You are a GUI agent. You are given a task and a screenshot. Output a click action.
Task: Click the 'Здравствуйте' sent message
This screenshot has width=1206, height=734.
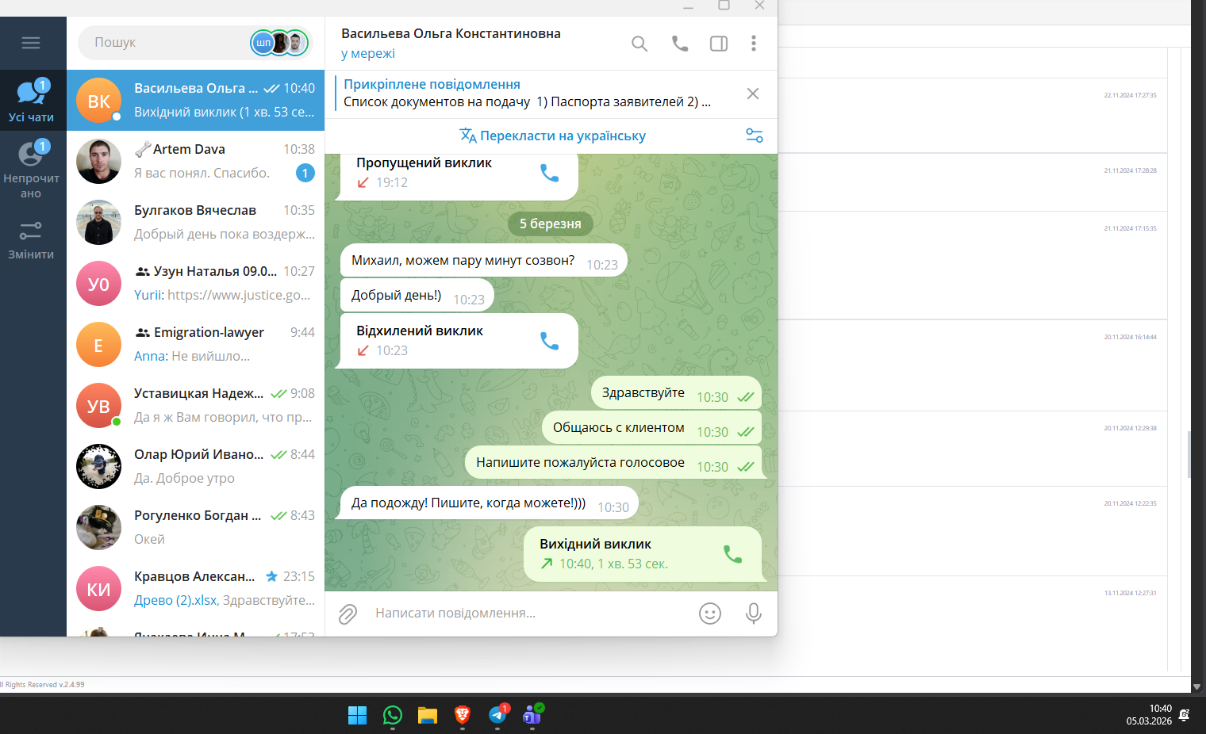676,392
